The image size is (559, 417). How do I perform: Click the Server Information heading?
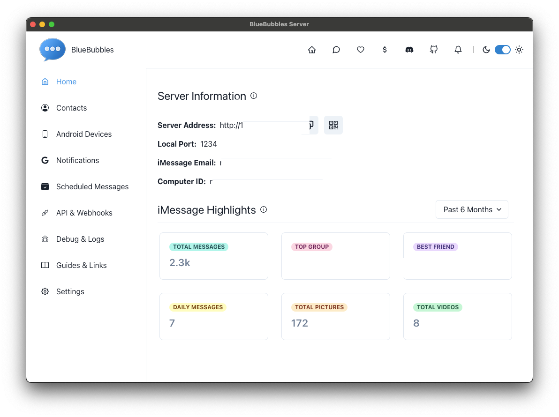click(x=202, y=96)
